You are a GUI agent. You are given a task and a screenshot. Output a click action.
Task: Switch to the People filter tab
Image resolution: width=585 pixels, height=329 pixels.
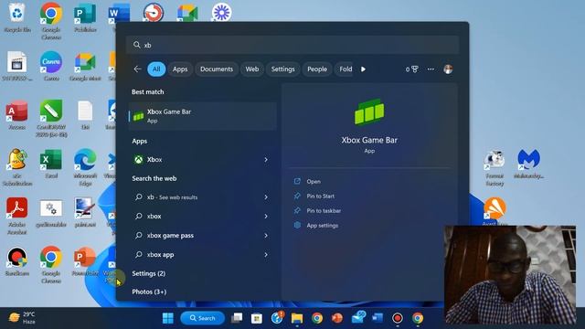point(317,69)
